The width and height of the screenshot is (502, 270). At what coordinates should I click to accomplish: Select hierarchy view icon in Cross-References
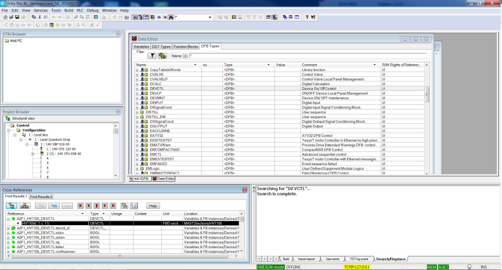coord(25,206)
